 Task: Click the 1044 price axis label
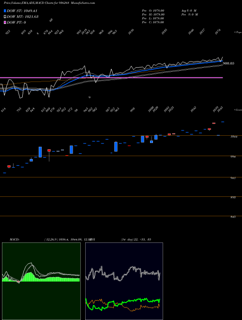(x=234, y=137)
